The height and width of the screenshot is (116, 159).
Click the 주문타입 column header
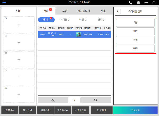tap(61, 28)
